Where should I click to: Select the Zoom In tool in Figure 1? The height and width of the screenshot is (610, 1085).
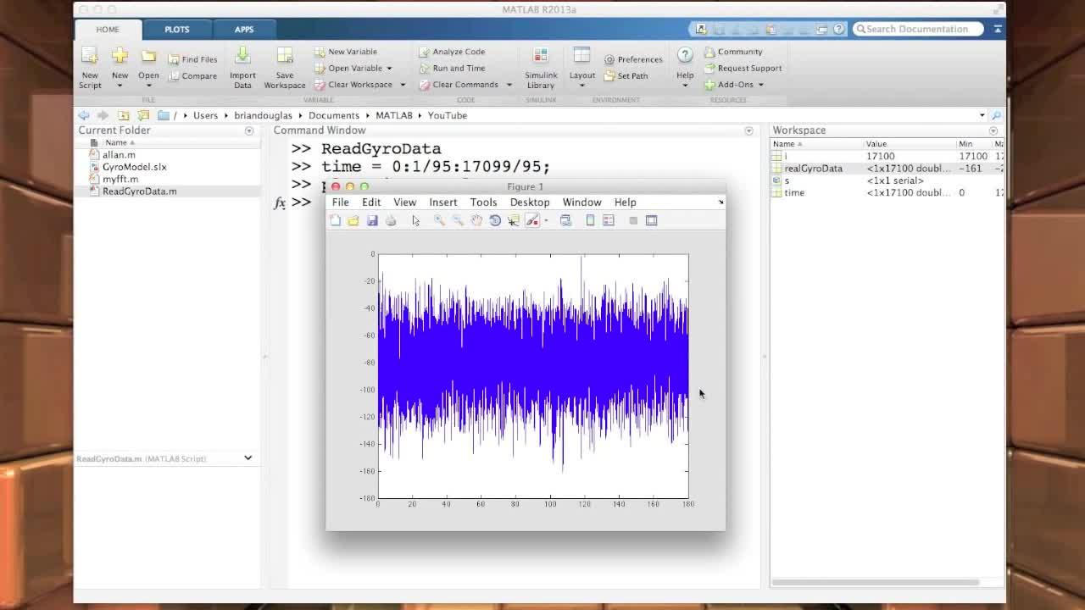click(439, 220)
